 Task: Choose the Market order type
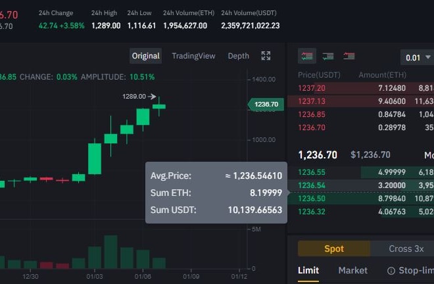point(353,270)
